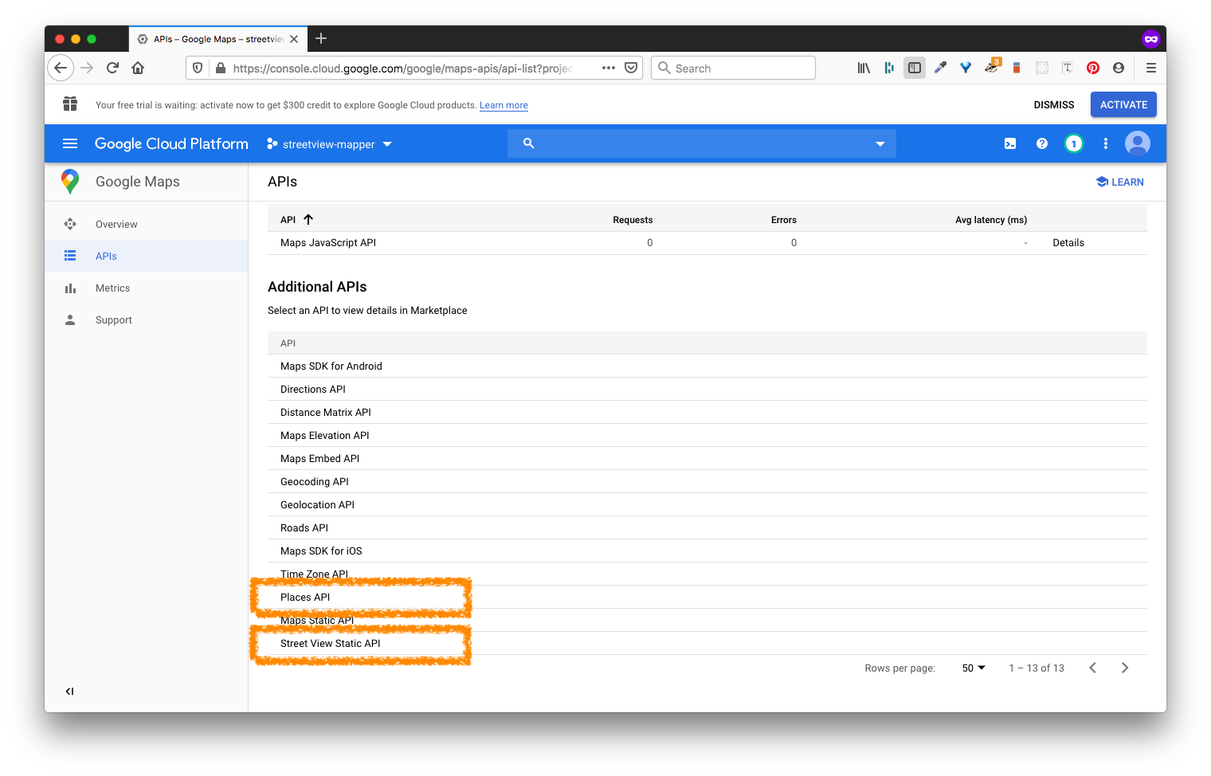Click the Google Maps logo icon

(70, 181)
